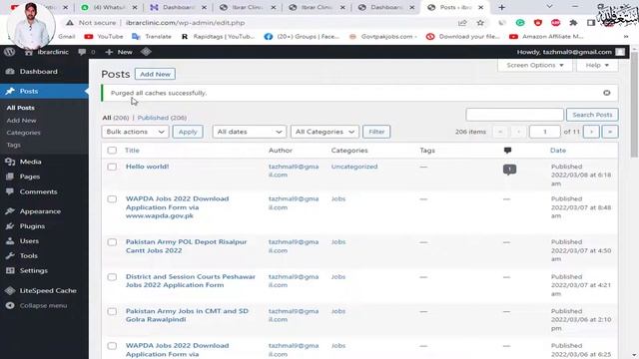
Task: Click the LiteSpeed diamond icon in admin bar
Action: pos(147,52)
